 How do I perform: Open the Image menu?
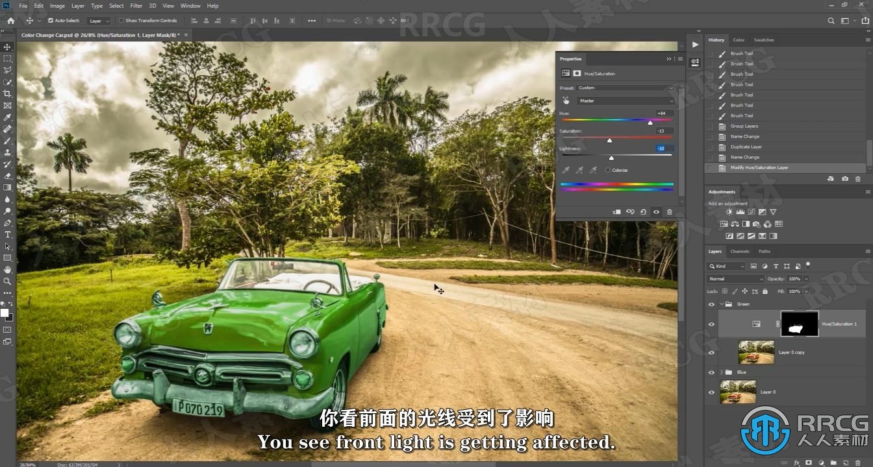pos(57,6)
